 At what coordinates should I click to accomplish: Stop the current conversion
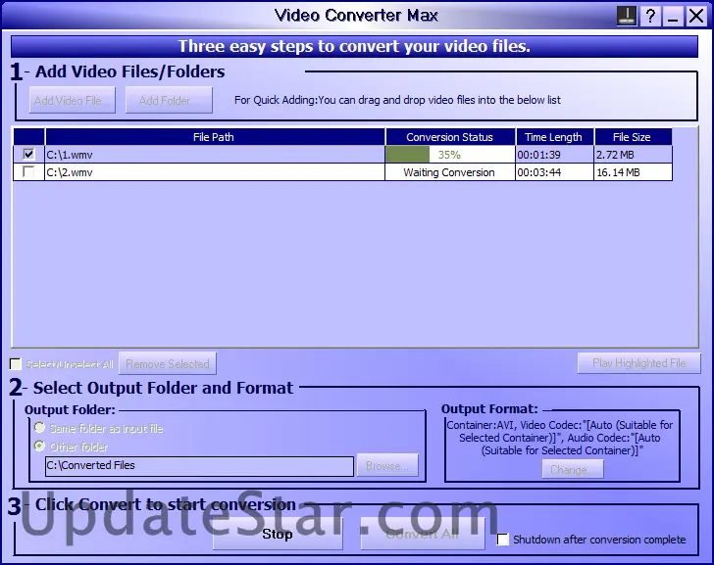[x=278, y=534]
